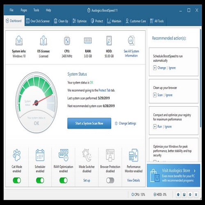
Task: Click the CPU chip icon
Action: pyautogui.click(x=67, y=41)
